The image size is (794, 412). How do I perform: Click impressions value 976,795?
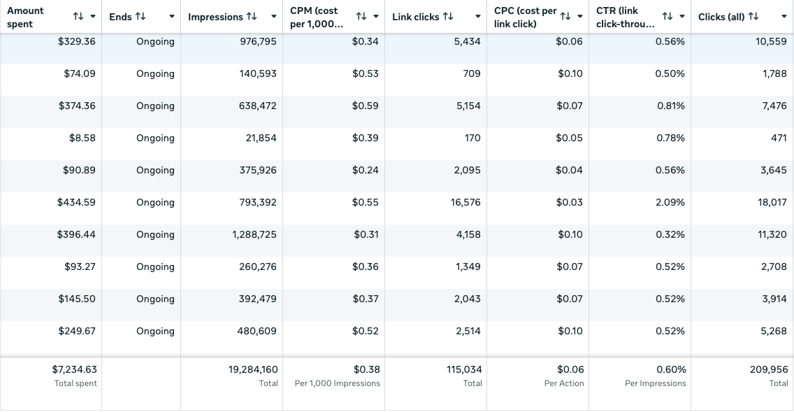click(x=258, y=41)
